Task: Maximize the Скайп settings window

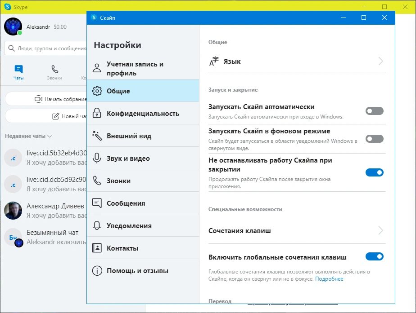Action: (364, 18)
